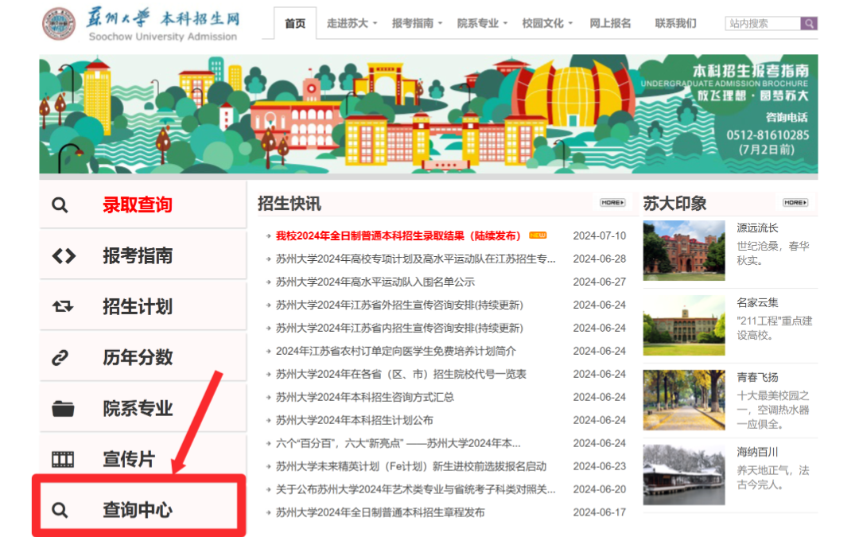Open 艺术类专业与省统考子科类对照关系 news link

tap(416, 488)
